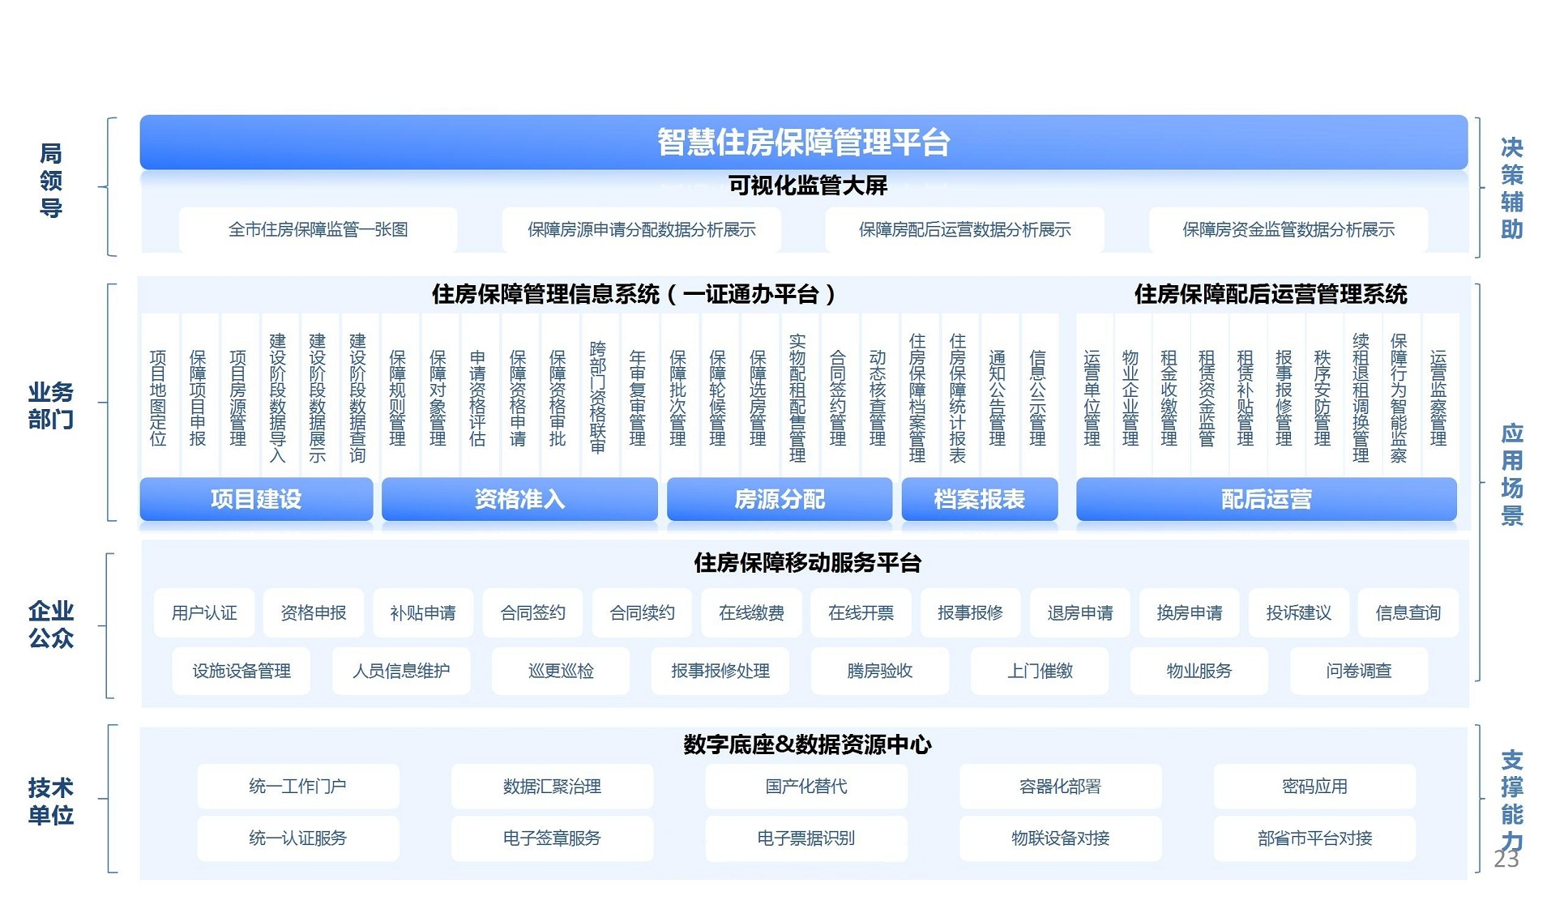Image resolution: width=1564 pixels, height=900 pixels.
Task: Select 部省市平台对接 box
Action: click(x=1314, y=838)
